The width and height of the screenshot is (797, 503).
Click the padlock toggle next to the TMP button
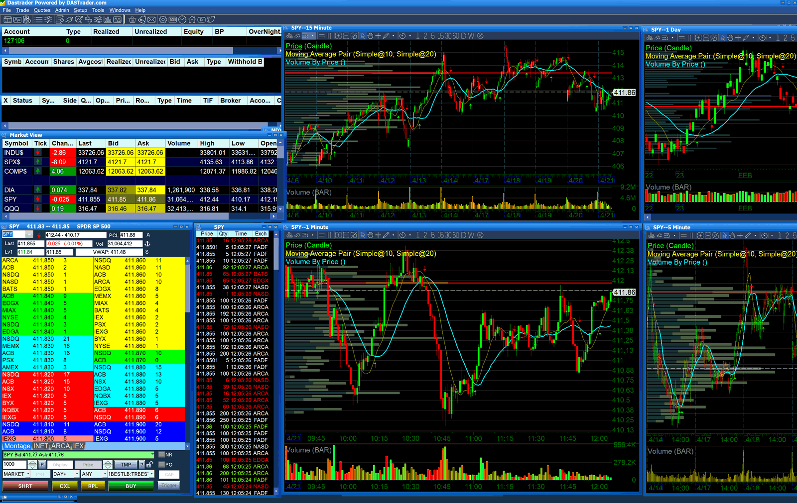click(x=150, y=464)
